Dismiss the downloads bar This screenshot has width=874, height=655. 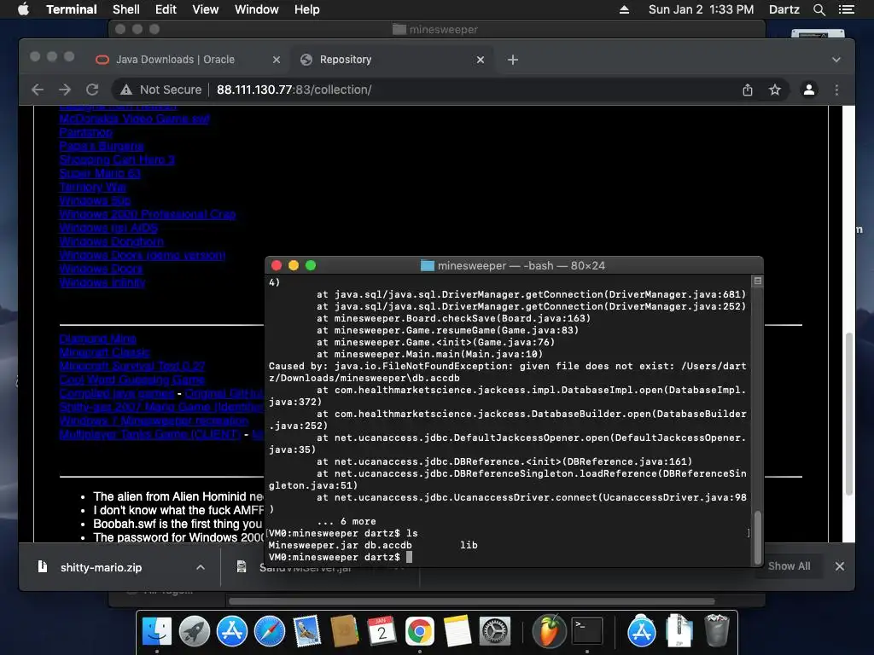point(840,566)
